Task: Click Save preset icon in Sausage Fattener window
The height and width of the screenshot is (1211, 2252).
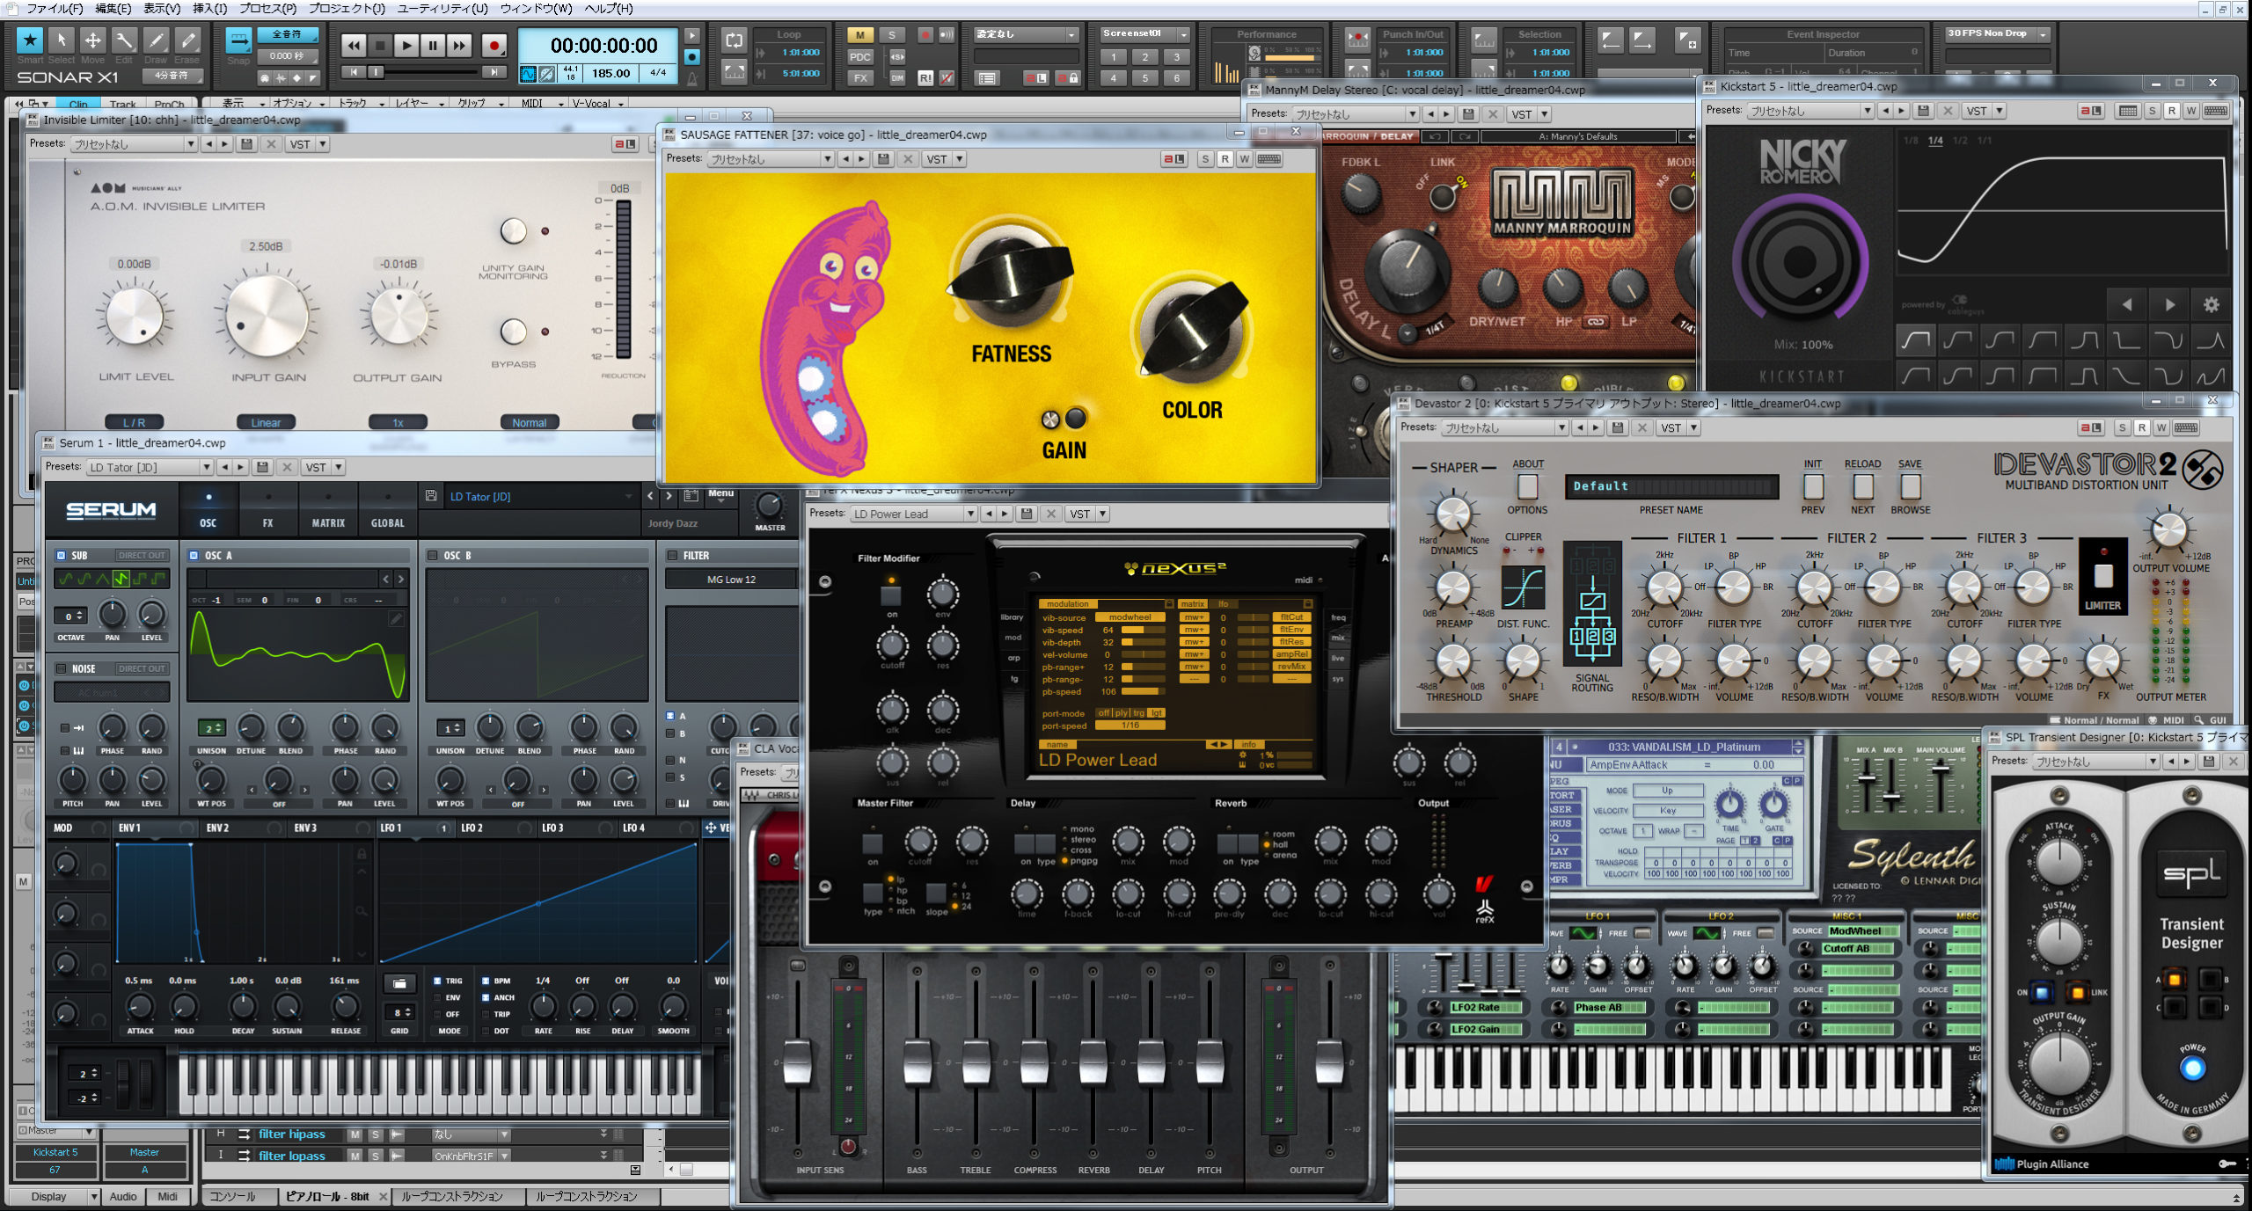Action: coord(884,159)
